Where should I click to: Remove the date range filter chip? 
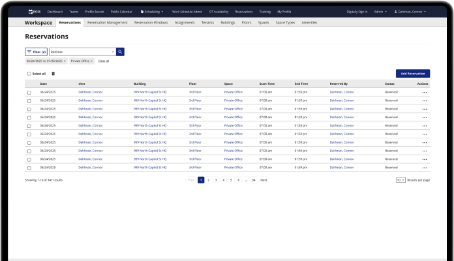point(65,61)
